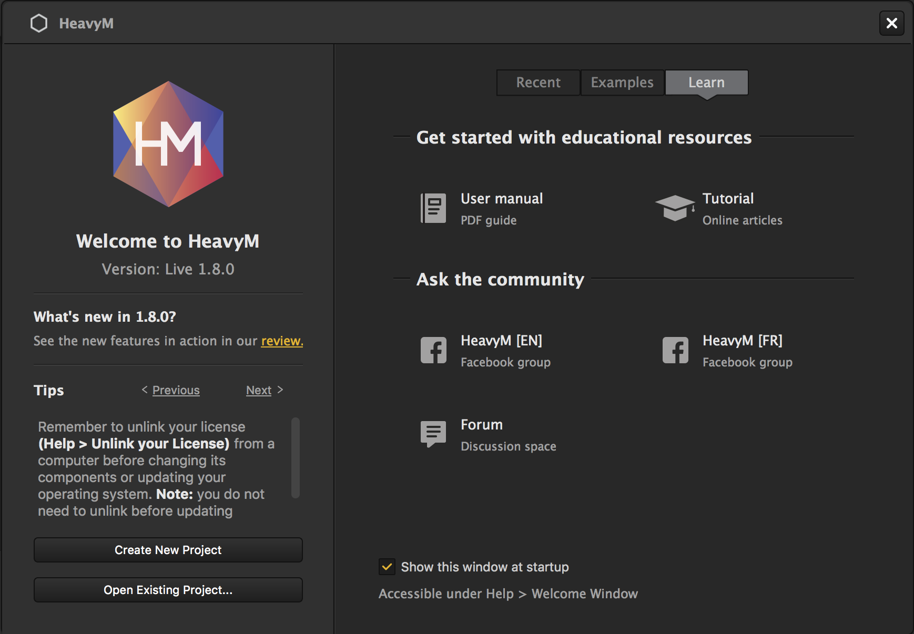Select the Learn tab
Screen dimensions: 914x634
[707, 83]
